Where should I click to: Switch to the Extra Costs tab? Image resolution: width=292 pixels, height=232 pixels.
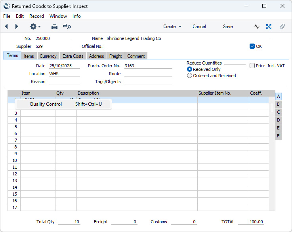(73, 56)
